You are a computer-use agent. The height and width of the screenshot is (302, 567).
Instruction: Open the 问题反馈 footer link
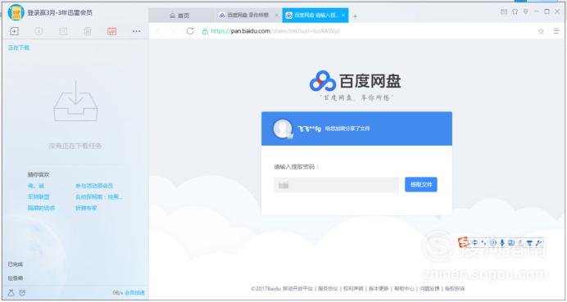[429, 289]
